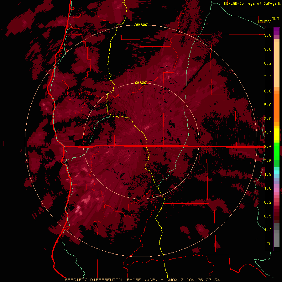Click the bright green band of the color bar
This screenshot has width=282, height=282.
(x=277, y=152)
